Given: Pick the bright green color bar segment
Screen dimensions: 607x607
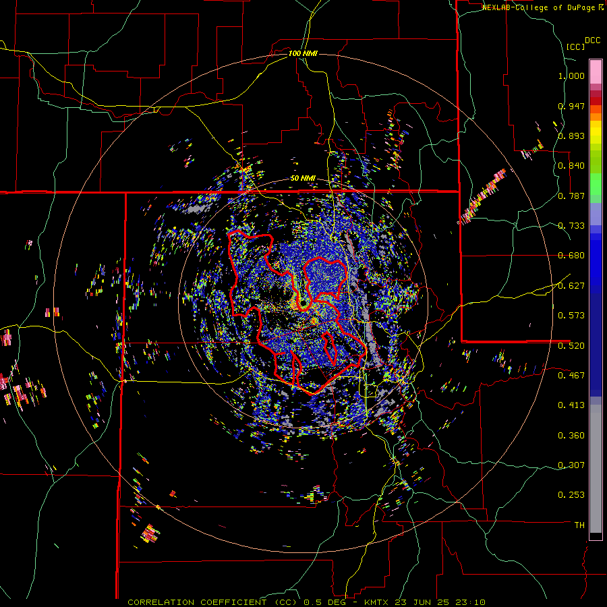Looking at the screenshot, I should tap(596, 184).
